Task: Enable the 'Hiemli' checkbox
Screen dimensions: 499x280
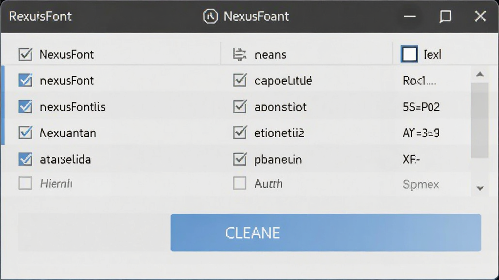Action: (25, 183)
